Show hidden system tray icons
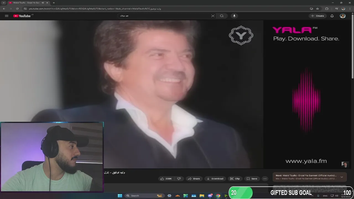The height and width of the screenshot is (199, 354). click(312, 196)
